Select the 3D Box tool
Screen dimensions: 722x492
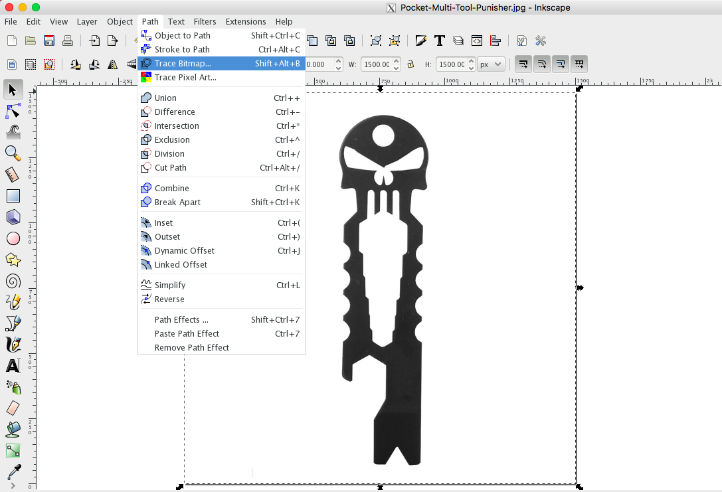click(13, 217)
